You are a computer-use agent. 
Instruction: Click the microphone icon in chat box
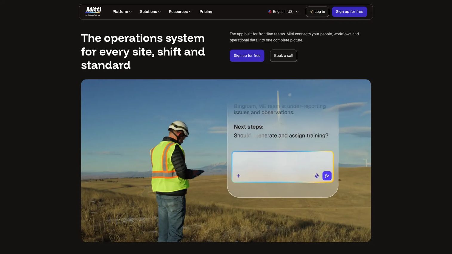click(317, 176)
